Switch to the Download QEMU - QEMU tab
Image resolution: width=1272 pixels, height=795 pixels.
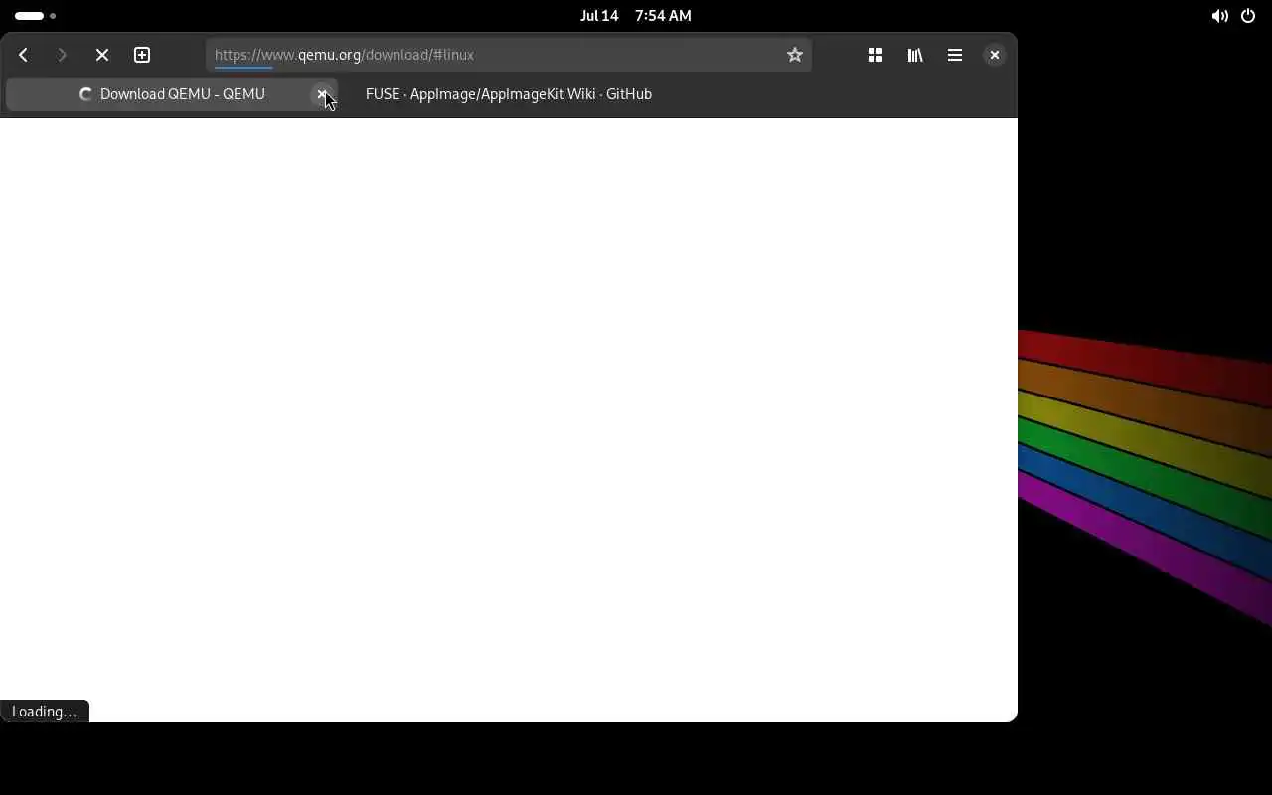(172, 94)
